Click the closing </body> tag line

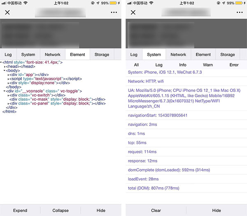point(14,87)
